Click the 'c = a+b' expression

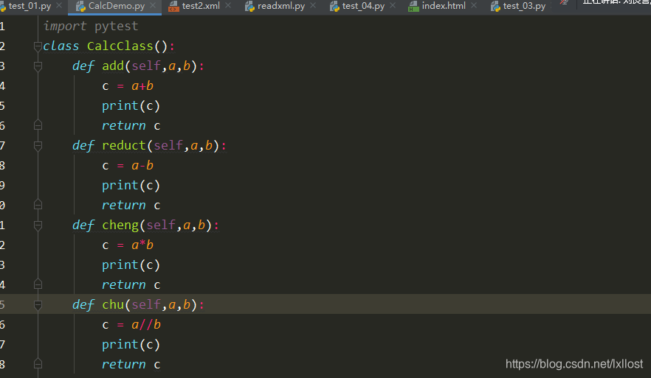point(128,85)
